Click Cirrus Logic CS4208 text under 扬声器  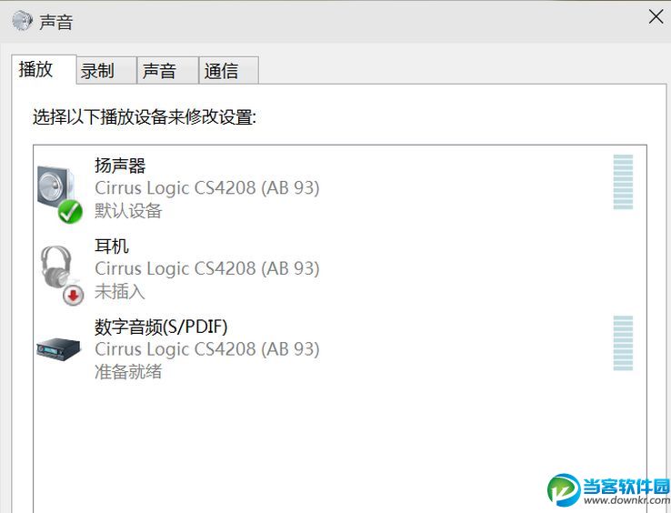coord(207,188)
